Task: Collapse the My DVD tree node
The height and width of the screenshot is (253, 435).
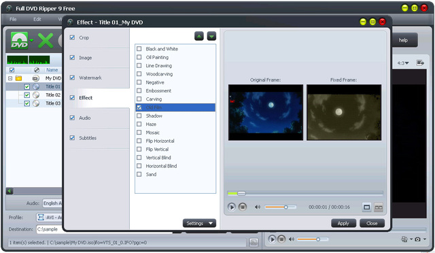Action: 10,78
